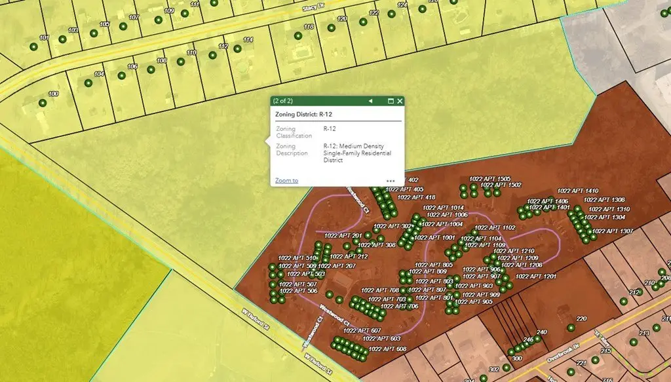This screenshot has height=382, width=671.
Task: Click the Zoom to link
Action: point(286,180)
